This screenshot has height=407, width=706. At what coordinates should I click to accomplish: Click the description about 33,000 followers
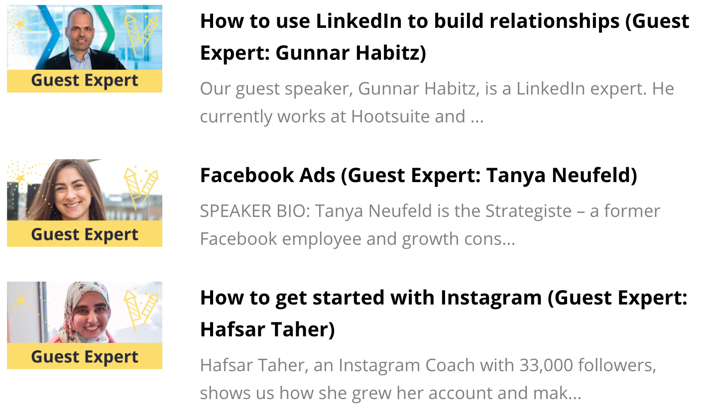coord(428,379)
